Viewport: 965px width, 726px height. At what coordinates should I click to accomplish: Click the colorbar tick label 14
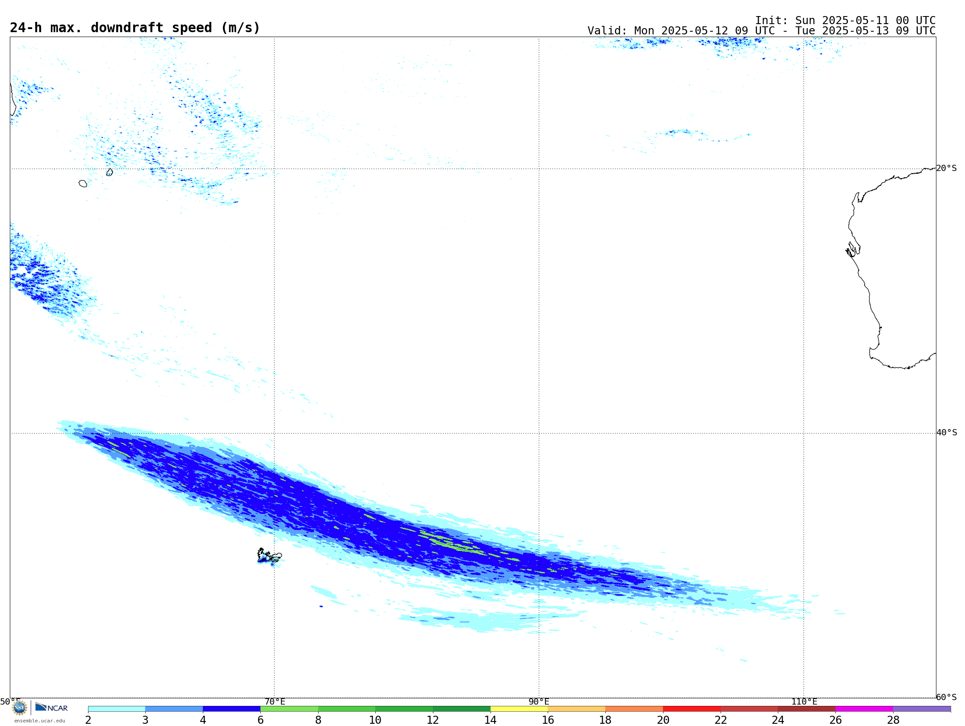(x=491, y=720)
